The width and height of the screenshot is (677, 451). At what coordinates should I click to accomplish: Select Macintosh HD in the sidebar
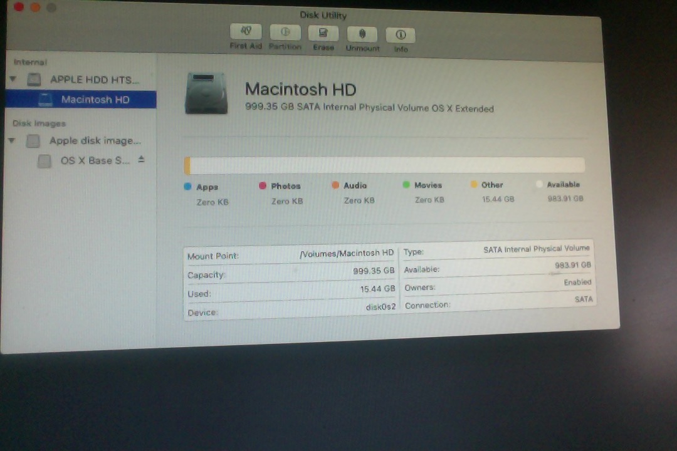tap(81, 100)
